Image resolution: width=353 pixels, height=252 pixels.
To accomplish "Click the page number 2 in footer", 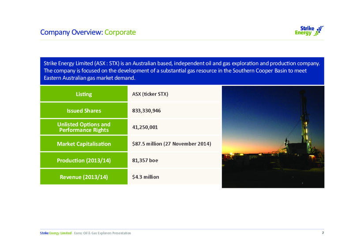I will [323, 233].
